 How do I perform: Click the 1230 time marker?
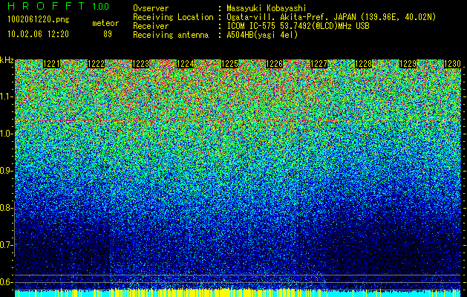coord(452,64)
